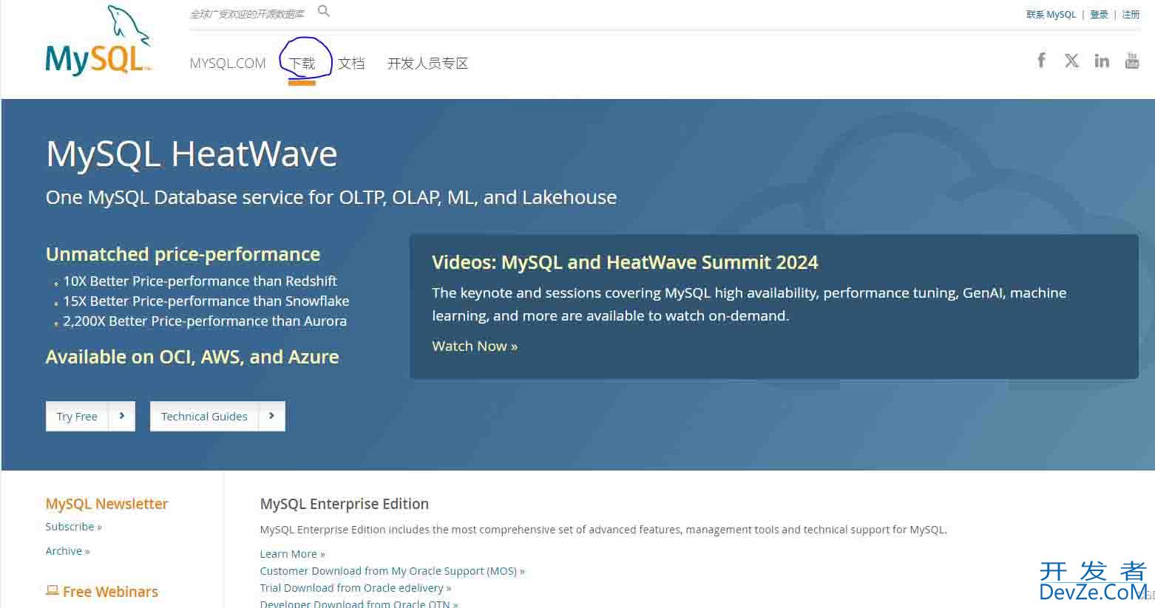Click the Unmatched price-performance heading
Viewport: 1155px width, 608px height.
tap(183, 254)
